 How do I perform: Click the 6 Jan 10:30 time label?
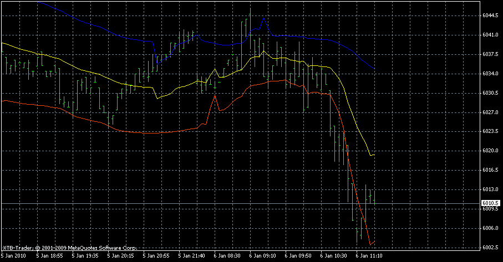(334, 256)
